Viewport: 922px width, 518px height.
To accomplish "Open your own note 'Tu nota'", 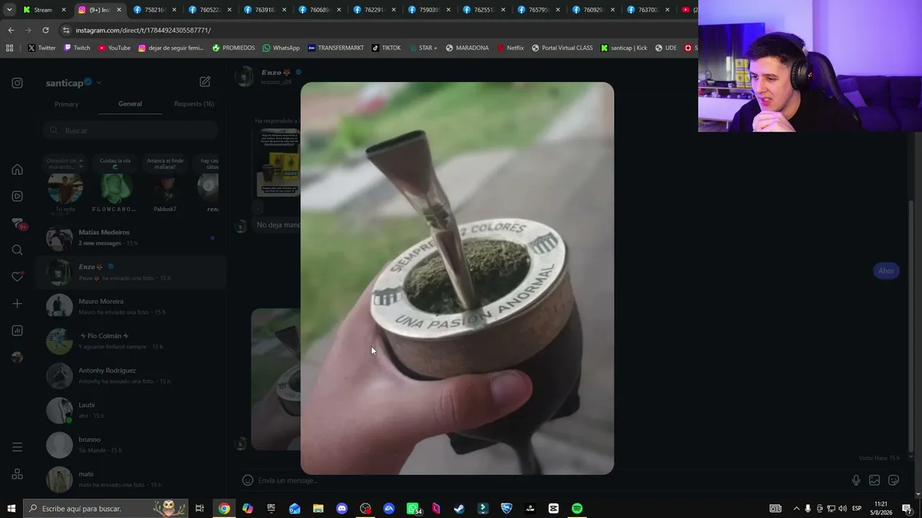I will [x=65, y=188].
